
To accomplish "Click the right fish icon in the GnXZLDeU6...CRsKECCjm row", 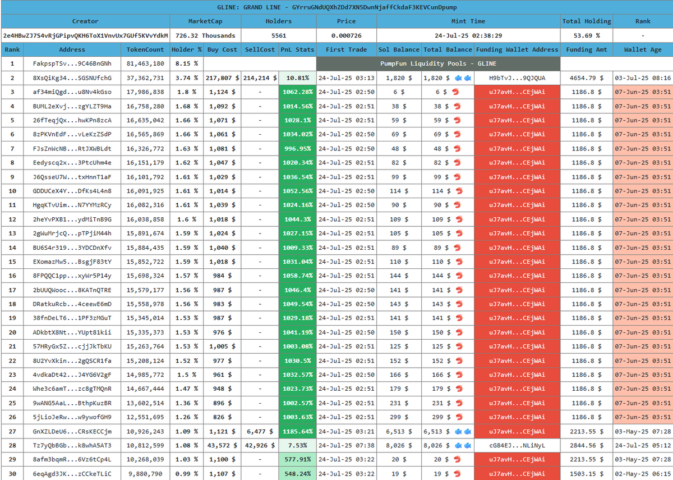I will [x=467, y=432].
